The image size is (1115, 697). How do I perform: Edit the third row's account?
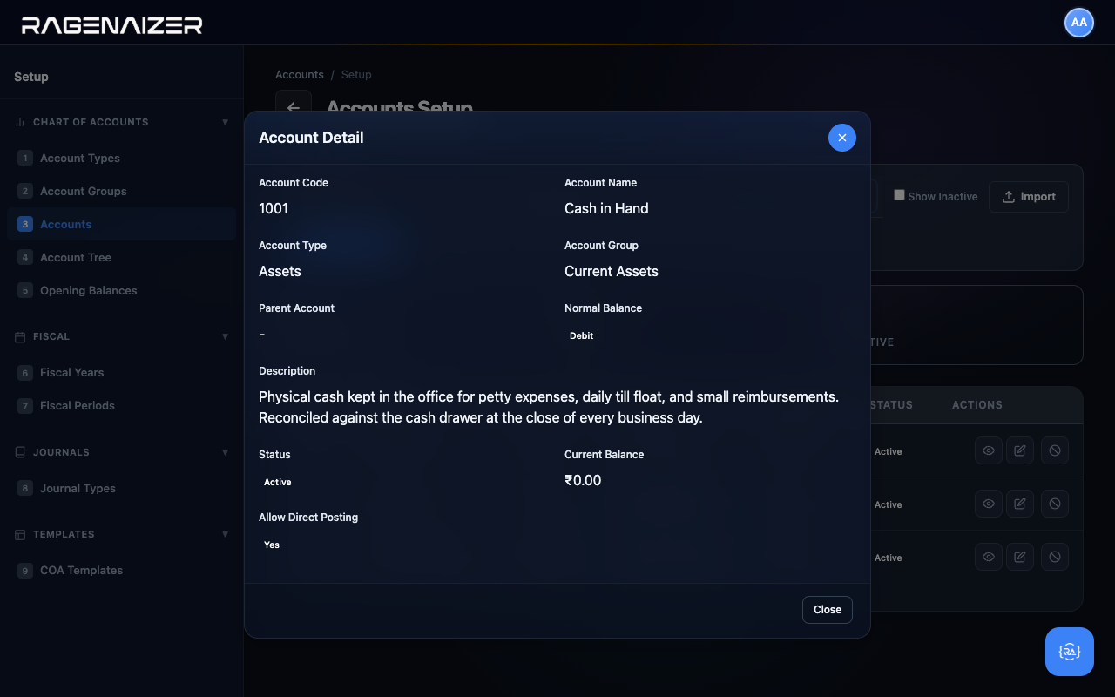tap(1020, 557)
